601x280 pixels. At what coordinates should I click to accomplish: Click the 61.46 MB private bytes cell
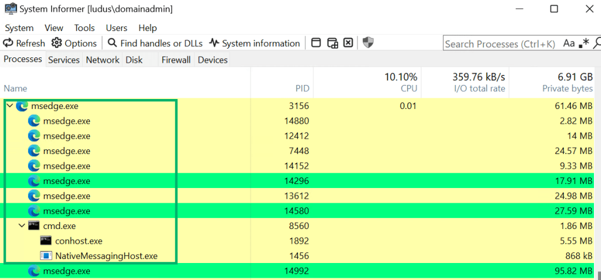[x=572, y=106]
